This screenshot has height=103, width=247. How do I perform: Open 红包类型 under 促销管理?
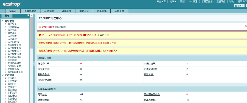click(12, 81)
